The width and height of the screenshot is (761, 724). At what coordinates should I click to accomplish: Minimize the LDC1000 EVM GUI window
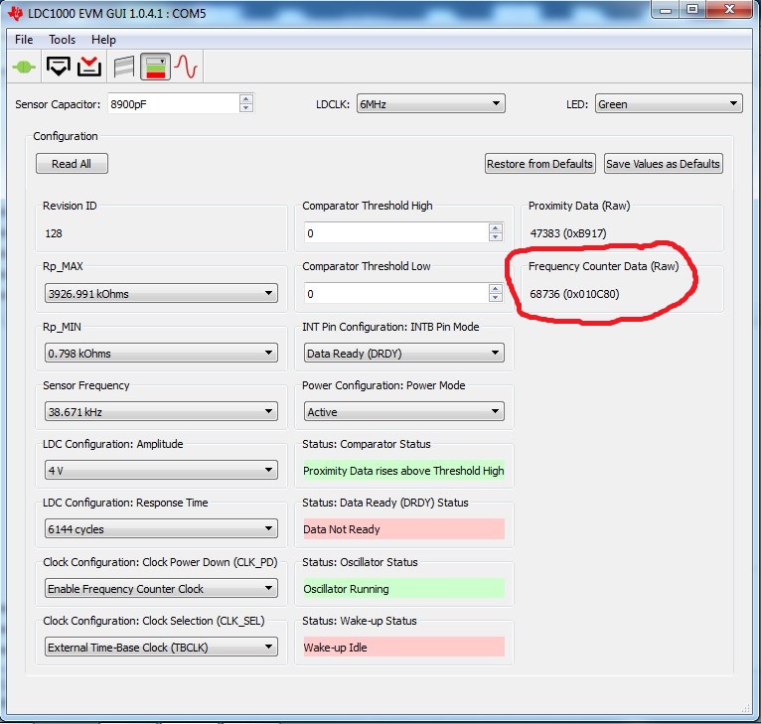666,10
